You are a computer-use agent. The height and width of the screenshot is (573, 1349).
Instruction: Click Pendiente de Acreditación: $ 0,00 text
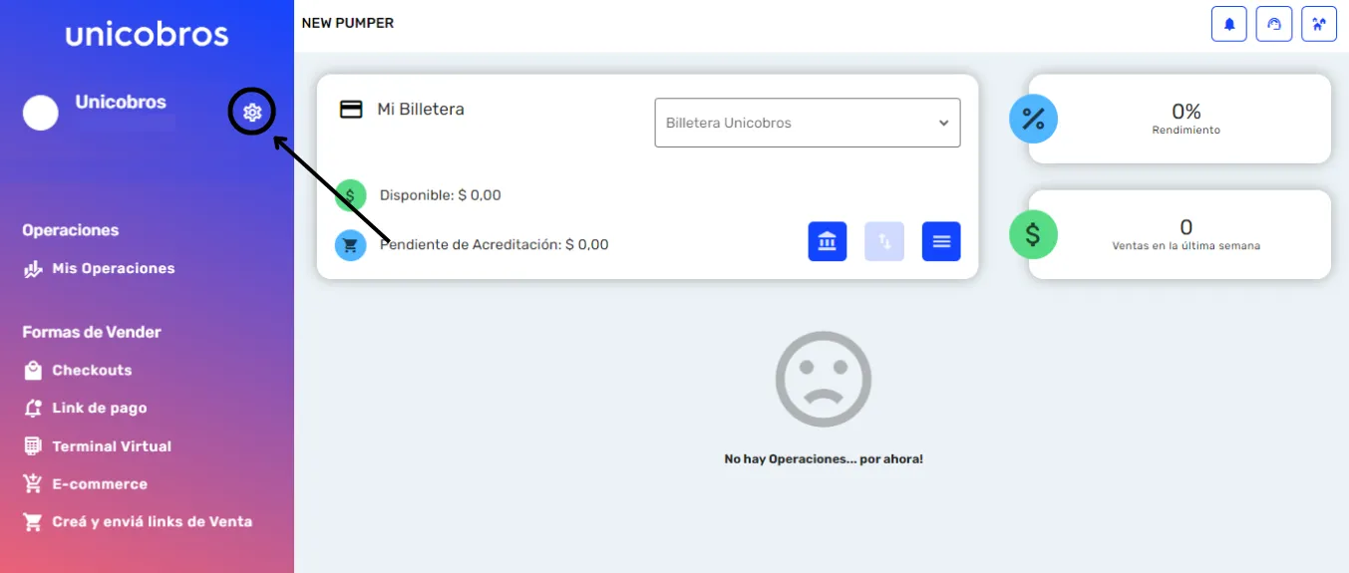(x=495, y=244)
